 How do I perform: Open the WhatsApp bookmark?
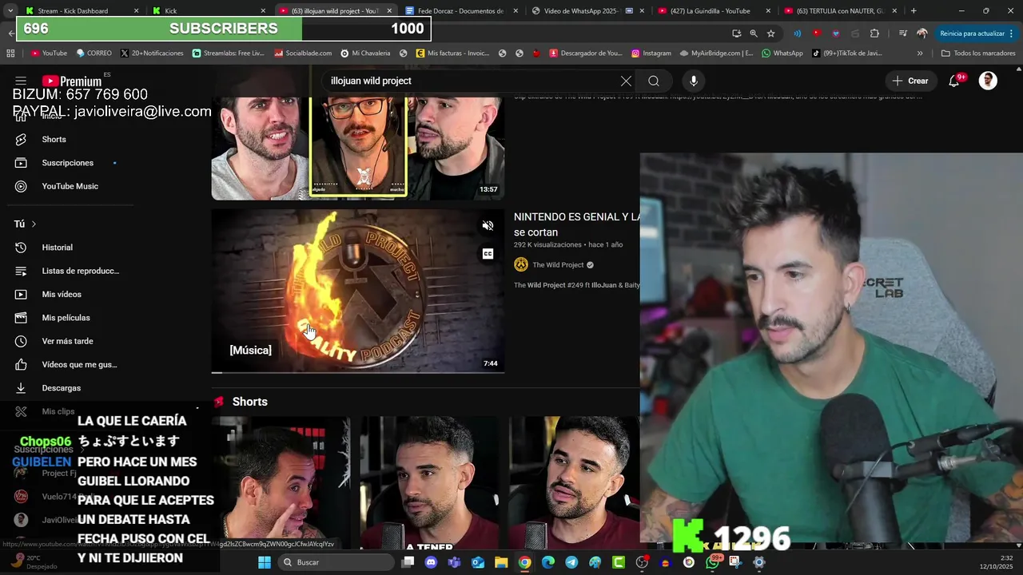click(782, 54)
